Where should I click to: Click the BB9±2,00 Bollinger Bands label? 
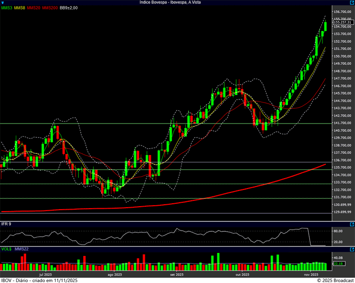[x=69, y=8]
